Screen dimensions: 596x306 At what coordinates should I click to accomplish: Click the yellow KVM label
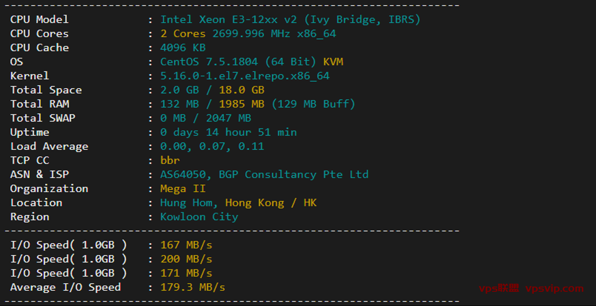point(333,62)
